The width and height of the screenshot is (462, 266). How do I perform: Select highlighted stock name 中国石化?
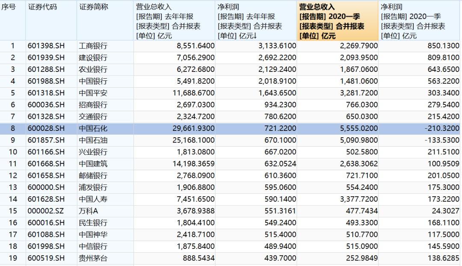(93, 128)
